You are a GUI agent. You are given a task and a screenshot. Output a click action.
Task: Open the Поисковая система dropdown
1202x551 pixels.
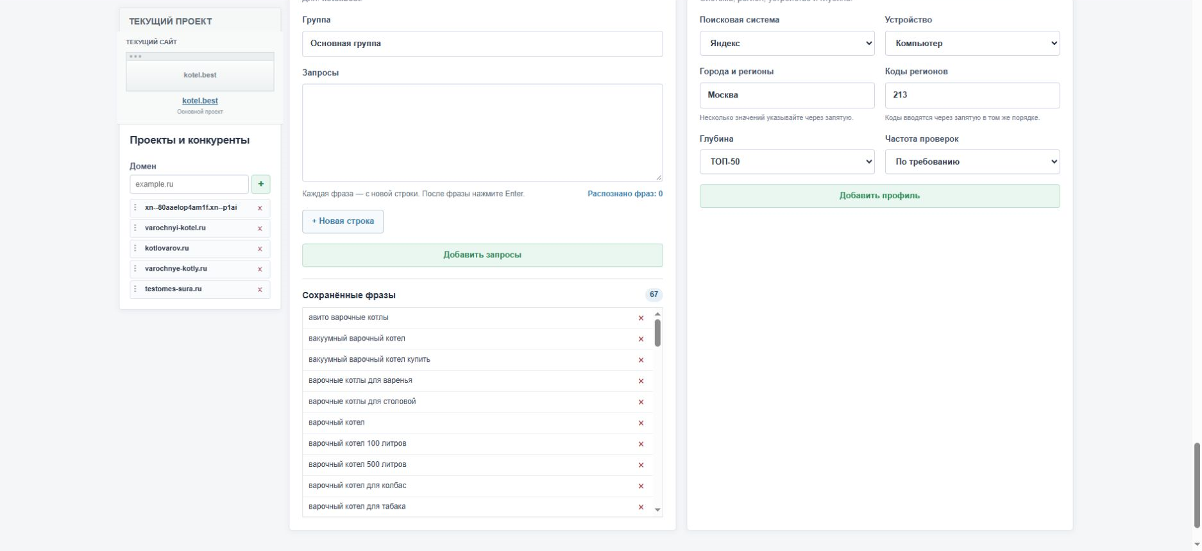coord(787,44)
